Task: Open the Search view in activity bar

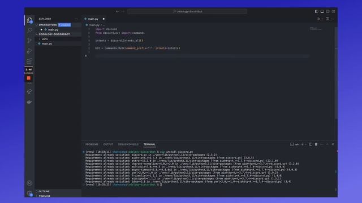Action: 29,30
